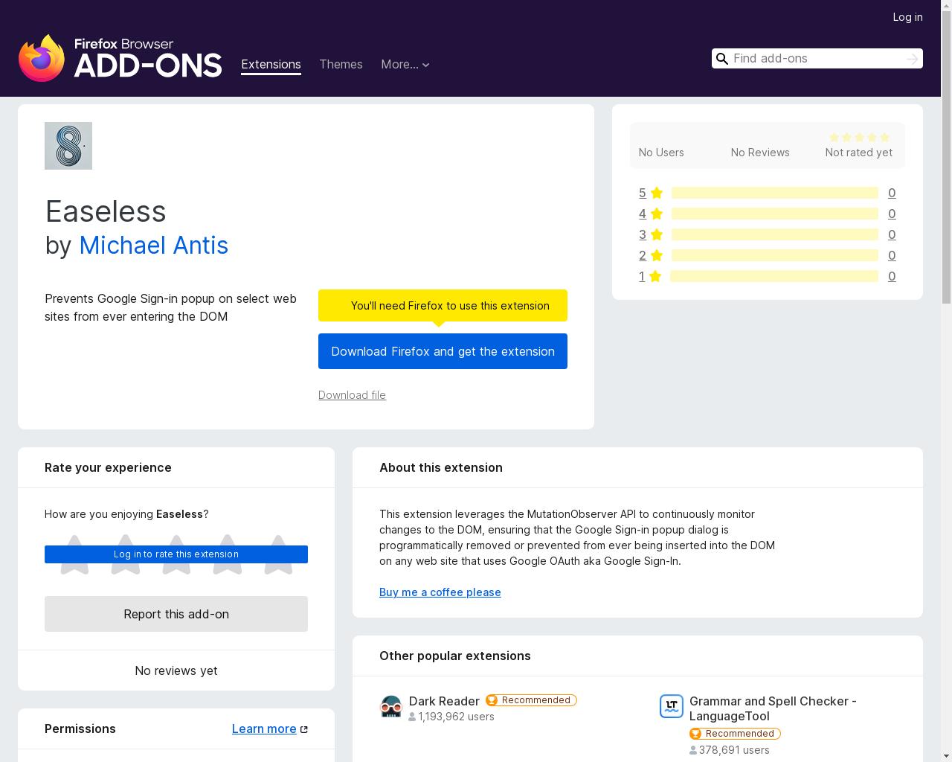This screenshot has width=952, height=762.
Task: Click the first rating star under Rate your experience
Action: point(74,554)
